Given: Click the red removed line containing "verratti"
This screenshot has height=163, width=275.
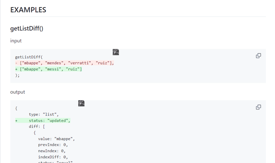Looking at the screenshot, I should (x=64, y=63).
